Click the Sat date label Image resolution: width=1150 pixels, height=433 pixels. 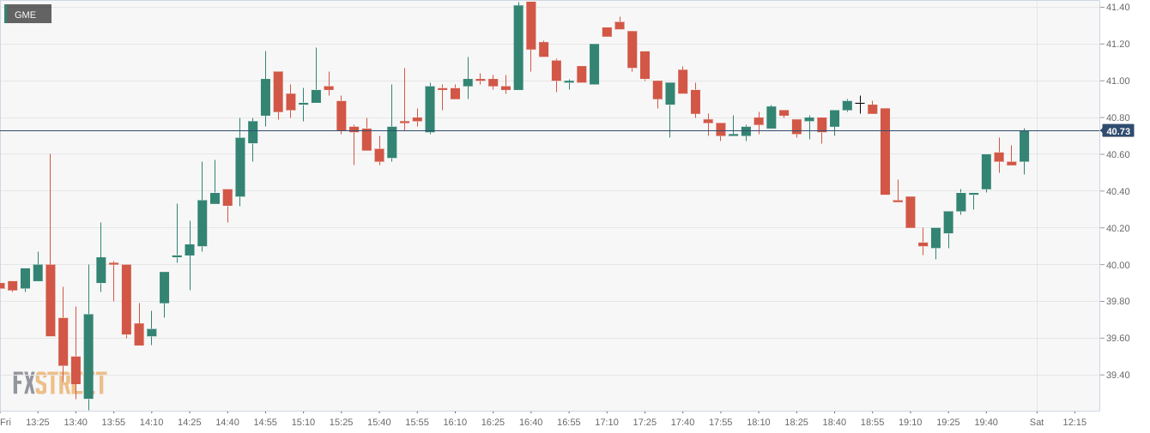[1036, 422]
